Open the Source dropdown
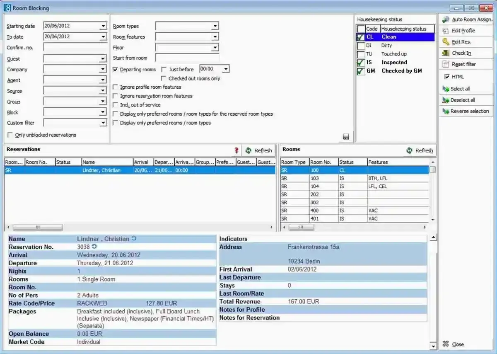Viewport: 497px width, 354px height. [x=103, y=91]
